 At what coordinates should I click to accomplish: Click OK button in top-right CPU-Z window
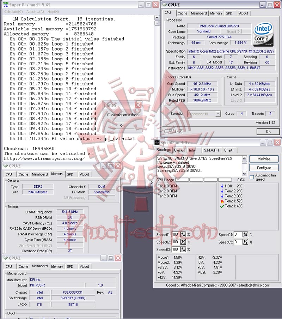(268, 132)
